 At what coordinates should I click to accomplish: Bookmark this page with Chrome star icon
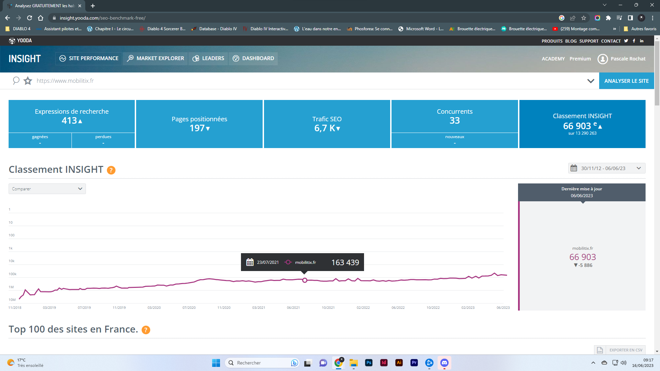[x=583, y=18]
